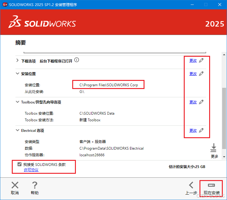The width and height of the screenshot is (227, 200).
Task: Click 更改 link for Toolbox options
Action: pos(193,102)
